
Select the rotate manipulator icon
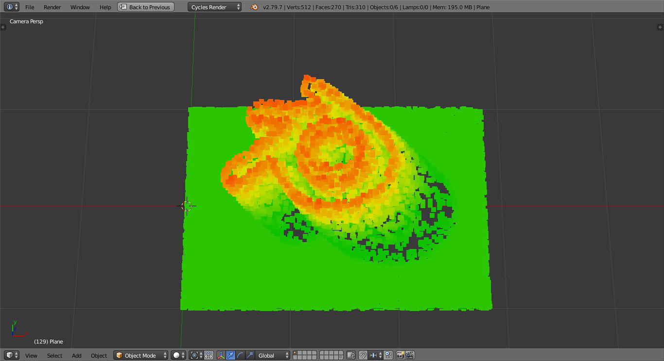point(239,355)
